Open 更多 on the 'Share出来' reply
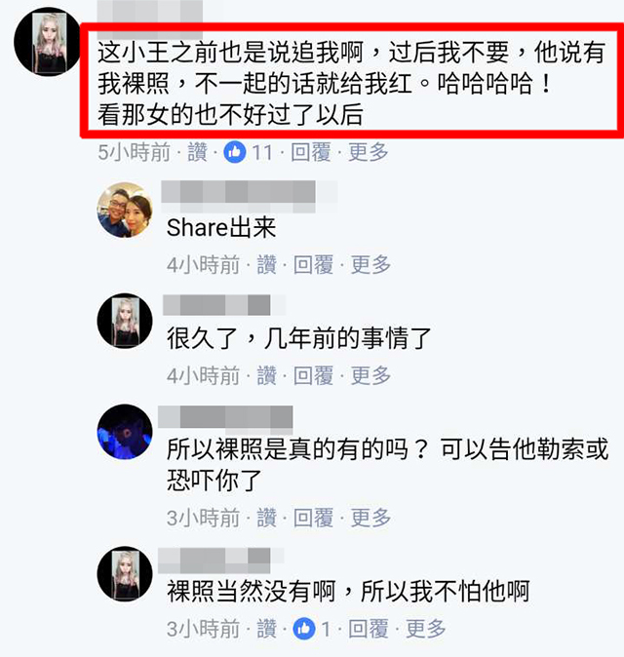The width and height of the screenshot is (624, 657). tap(370, 265)
